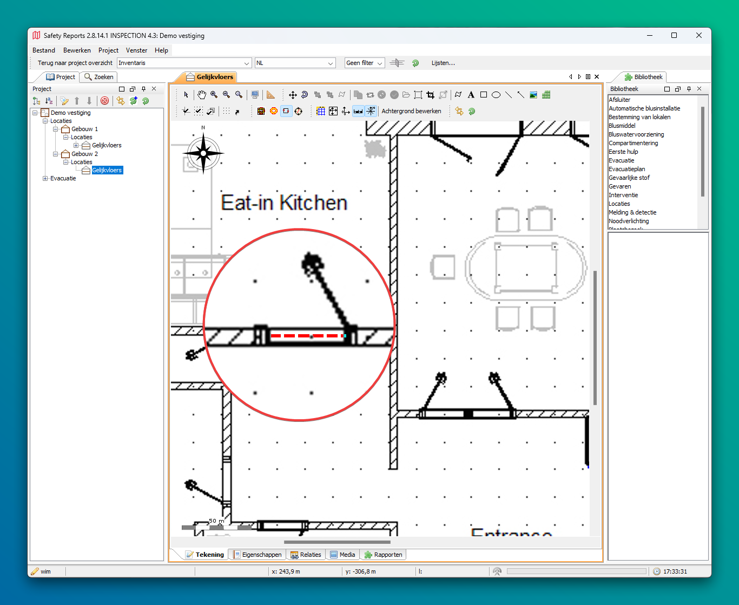This screenshot has width=739, height=605.
Task: Expand the Evacuatie tree node
Action: pos(45,178)
